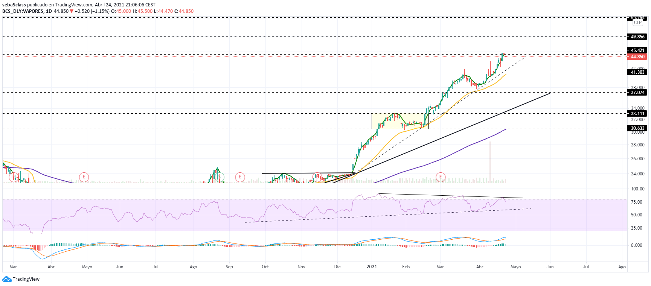
Task: Click the TradingView wordmark text
Action: [26, 279]
